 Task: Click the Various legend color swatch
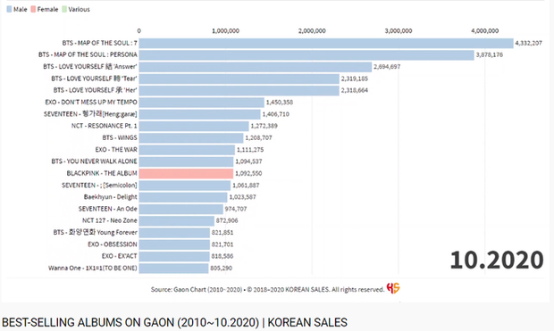(x=64, y=9)
